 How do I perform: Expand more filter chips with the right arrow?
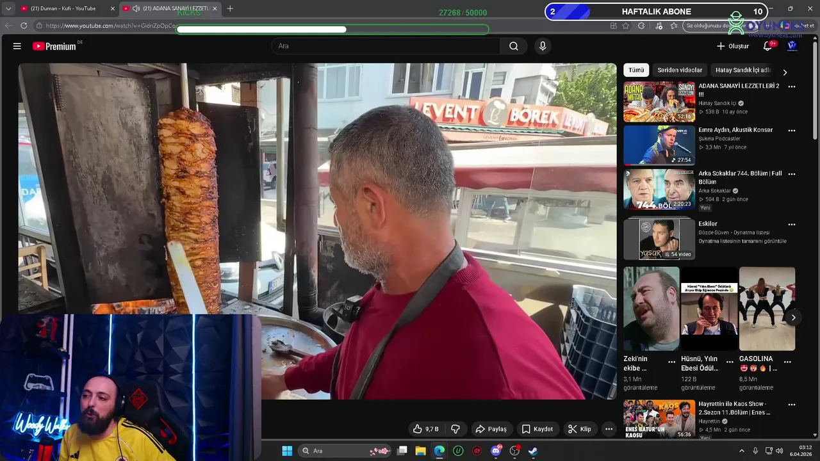[x=785, y=72]
